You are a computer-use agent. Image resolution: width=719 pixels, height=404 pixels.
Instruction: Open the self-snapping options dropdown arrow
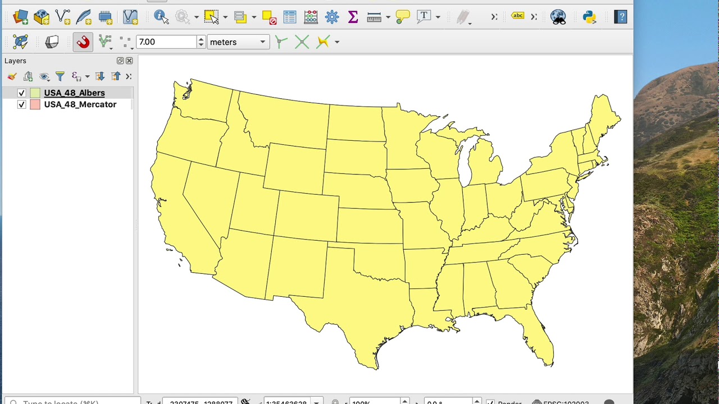pyautogui.click(x=337, y=42)
